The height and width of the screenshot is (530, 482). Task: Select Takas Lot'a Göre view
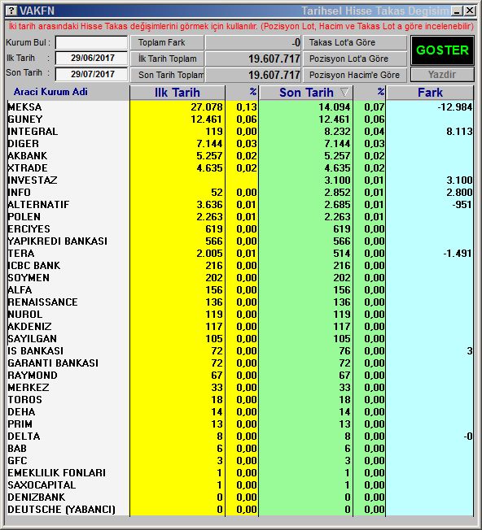point(354,42)
